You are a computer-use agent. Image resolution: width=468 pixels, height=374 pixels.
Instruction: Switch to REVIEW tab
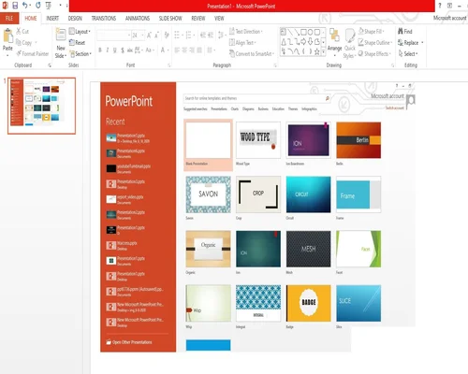point(198,18)
